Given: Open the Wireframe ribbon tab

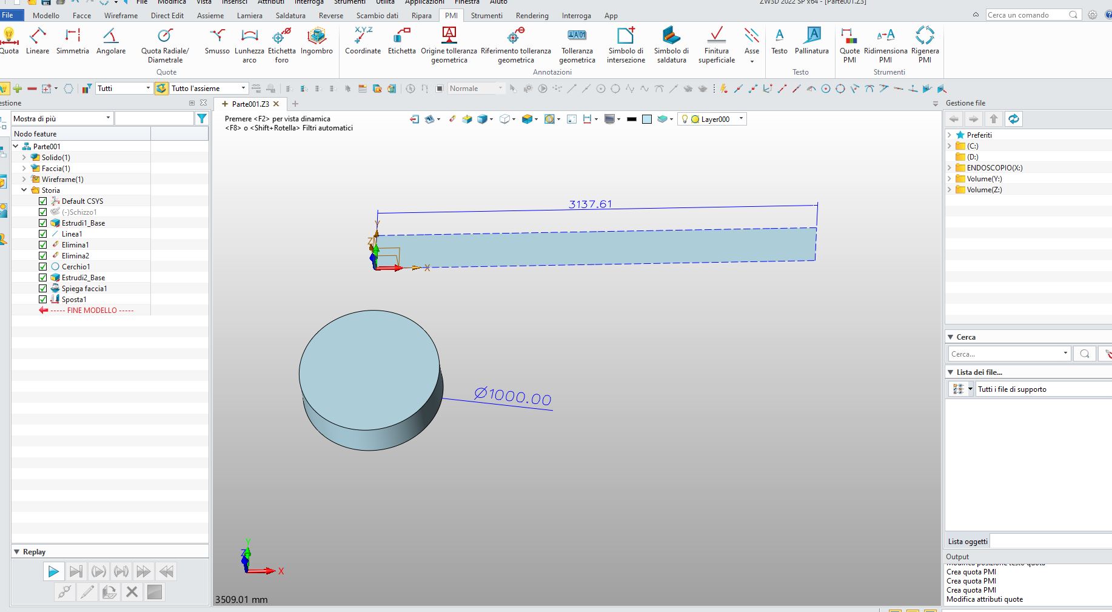Looking at the screenshot, I should point(121,15).
